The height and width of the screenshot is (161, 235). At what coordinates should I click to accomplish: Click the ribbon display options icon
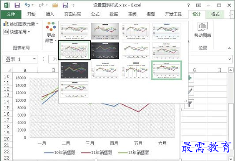click(198, 5)
